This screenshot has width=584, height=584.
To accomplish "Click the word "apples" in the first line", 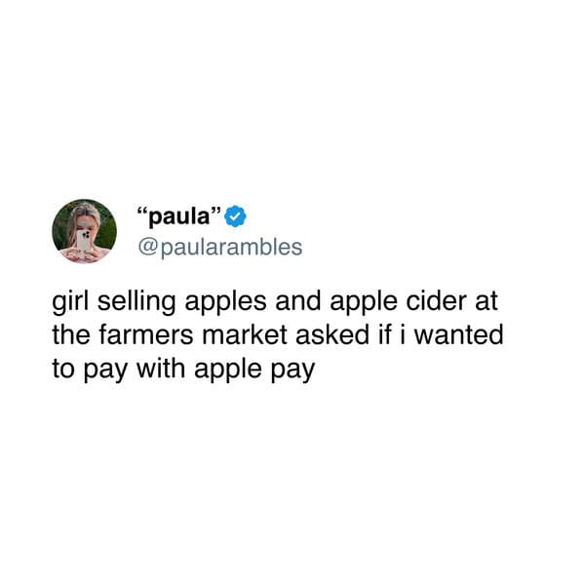I will click(226, 303).
